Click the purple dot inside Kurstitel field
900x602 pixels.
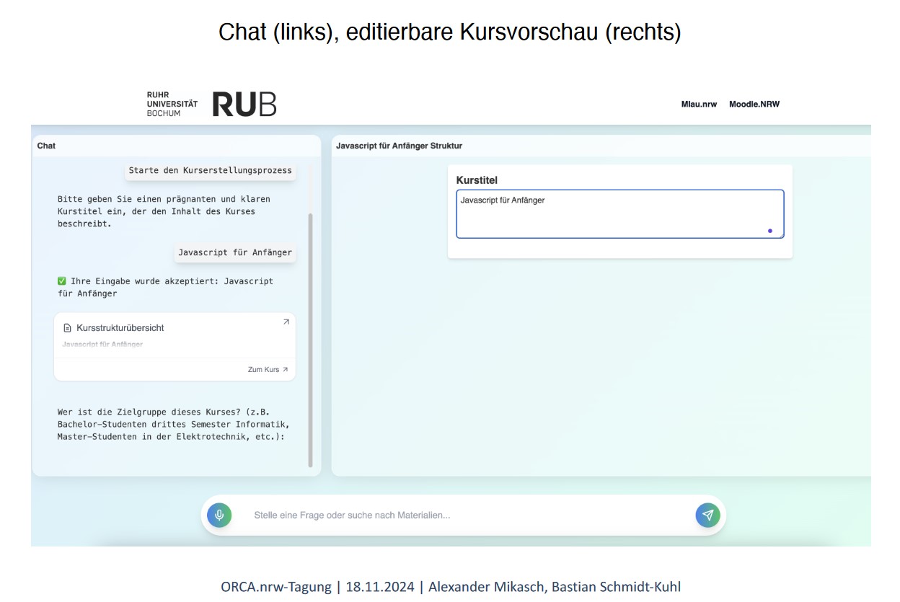[x=770, y=231]
